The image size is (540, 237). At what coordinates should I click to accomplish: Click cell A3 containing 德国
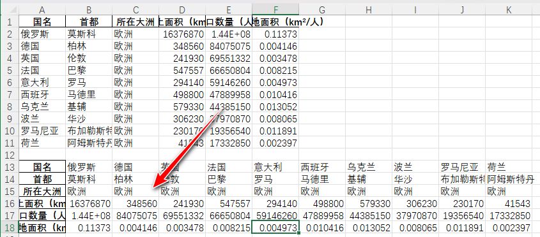click(42, 46)
